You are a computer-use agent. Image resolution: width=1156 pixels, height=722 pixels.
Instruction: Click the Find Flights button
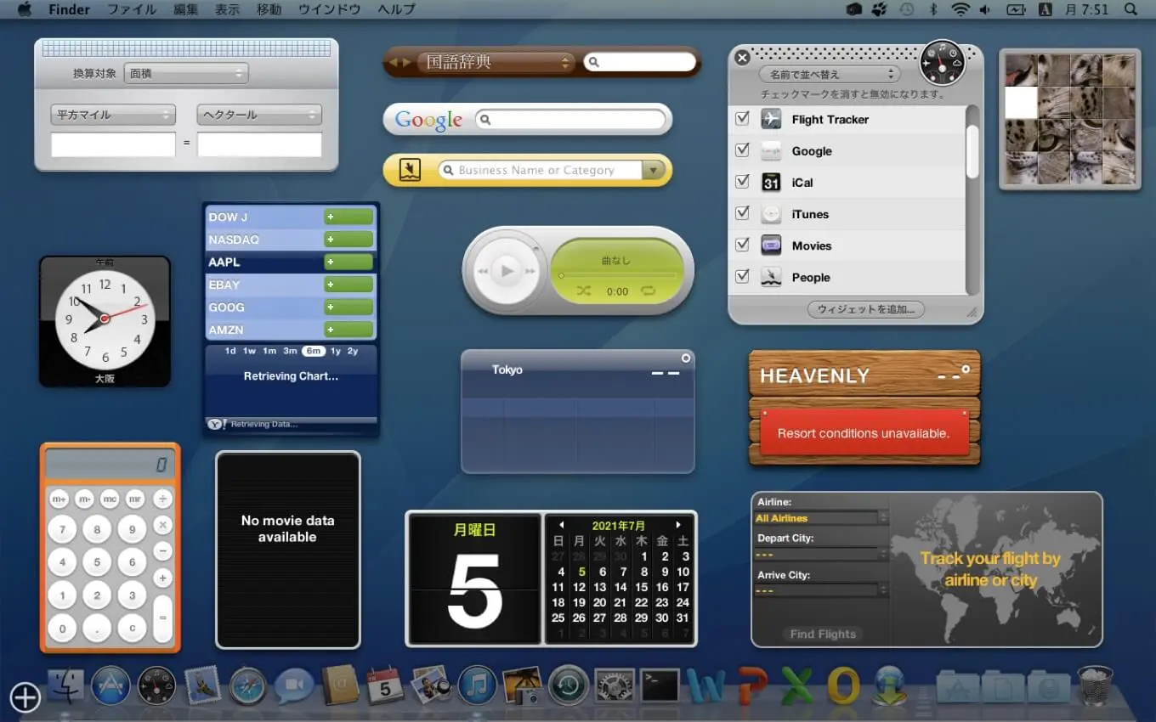coord(822,634)
